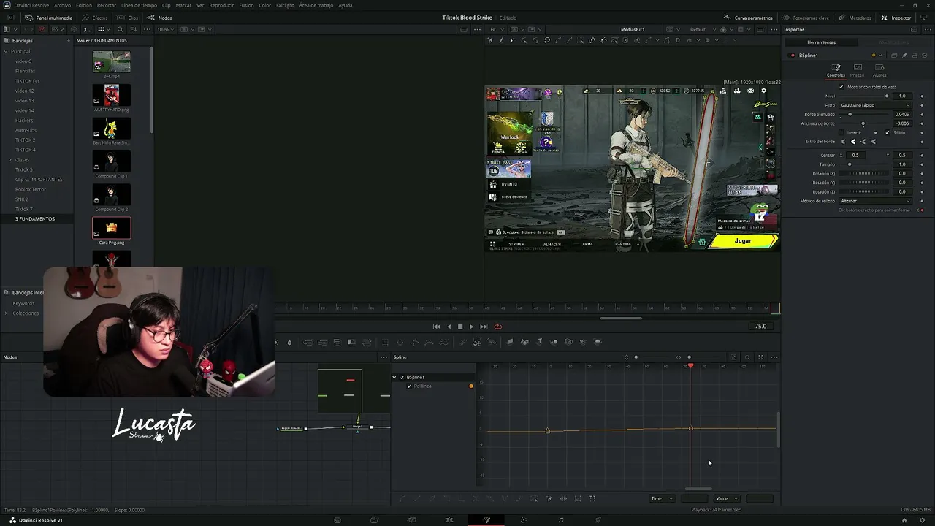Image resolution: width=935 pixels, height=526 pixels.
Task: Open the Reproducir menu
Action: tap(221, 5)
